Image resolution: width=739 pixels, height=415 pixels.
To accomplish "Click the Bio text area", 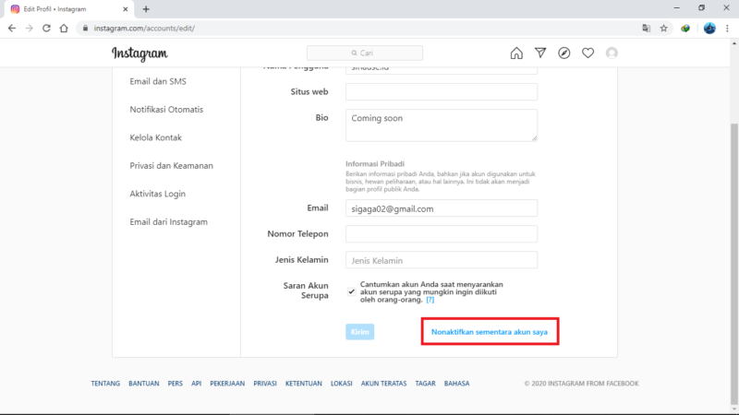I will (442, 125).
